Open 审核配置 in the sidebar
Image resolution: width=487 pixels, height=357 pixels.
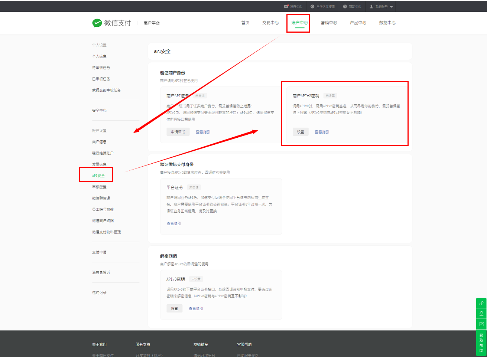pyautogui.click(x=99, y=187)
